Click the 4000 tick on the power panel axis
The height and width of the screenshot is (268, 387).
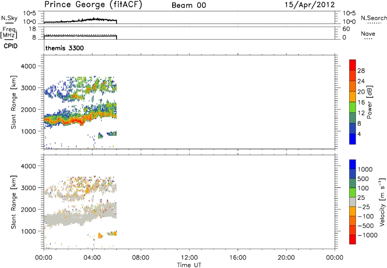[29, 66]
